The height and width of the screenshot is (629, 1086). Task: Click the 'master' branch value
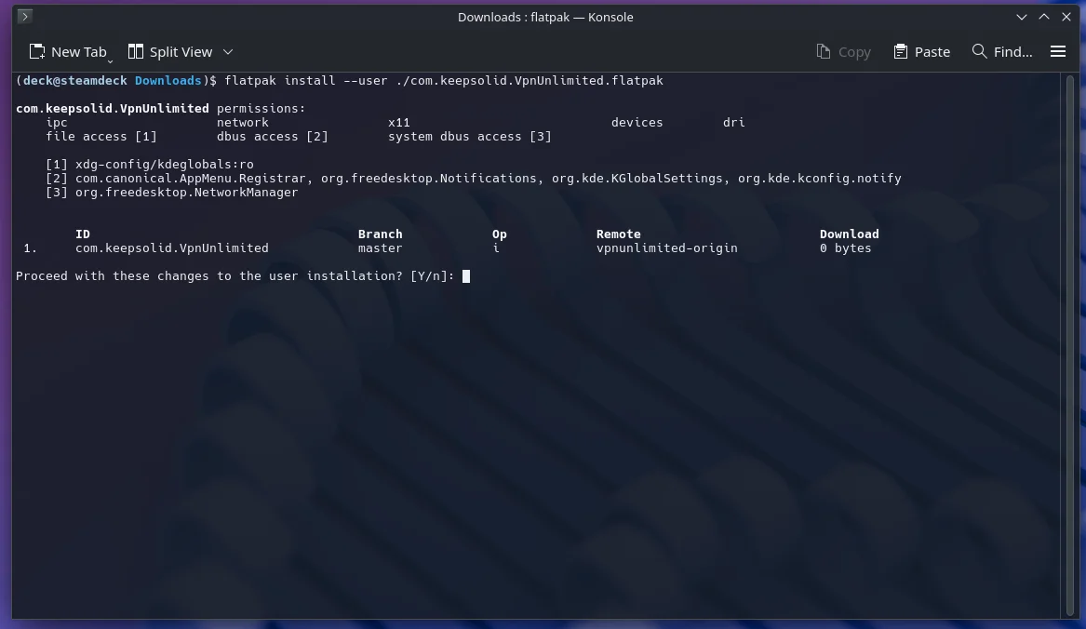(x=381, y=248)
